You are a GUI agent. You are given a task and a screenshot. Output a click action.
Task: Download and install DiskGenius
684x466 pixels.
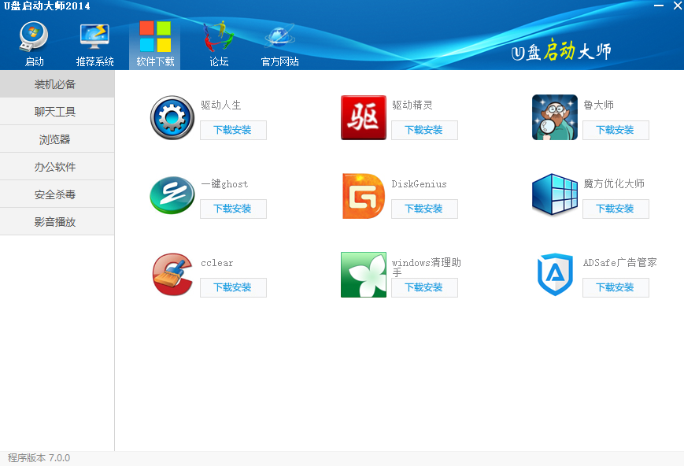coord(424,209)
